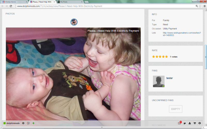Open the profile person icon in the bottom bar
The image size is (207, 129).
190,123
